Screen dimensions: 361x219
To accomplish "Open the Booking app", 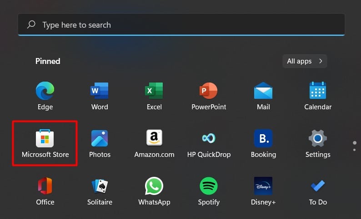I will [263, 143].
